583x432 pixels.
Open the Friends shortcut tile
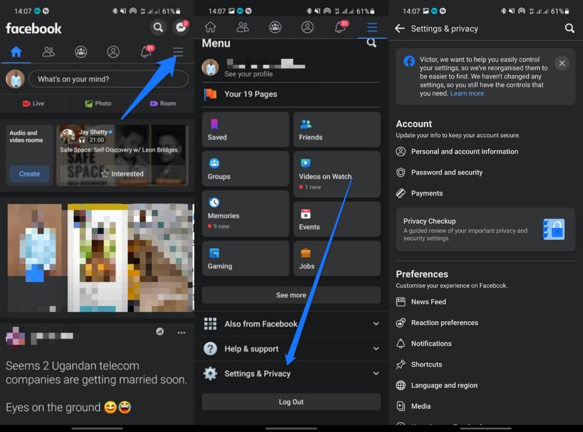coord(337,130)
